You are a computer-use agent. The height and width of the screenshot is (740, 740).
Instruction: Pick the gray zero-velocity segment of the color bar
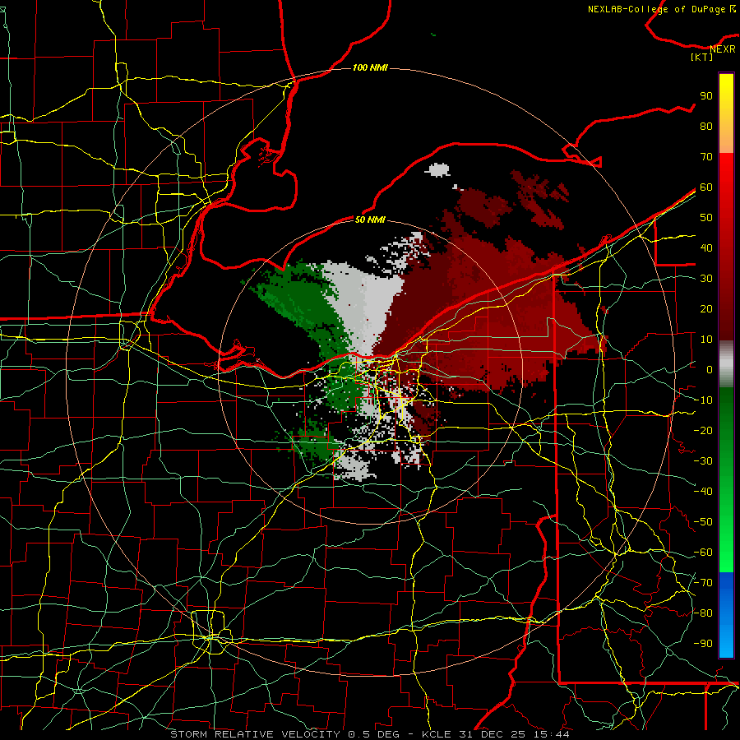(x=726, y=364)
